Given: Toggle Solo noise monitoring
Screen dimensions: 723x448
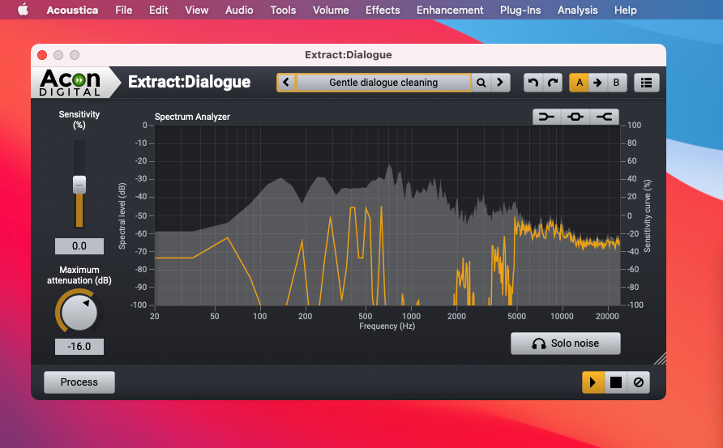Looking at the screenshot, I should click(565, 343).
